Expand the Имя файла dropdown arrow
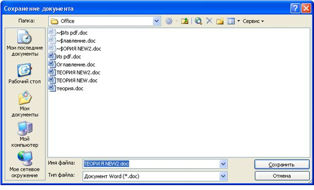The image size is (314, 190). pos(223,164)
